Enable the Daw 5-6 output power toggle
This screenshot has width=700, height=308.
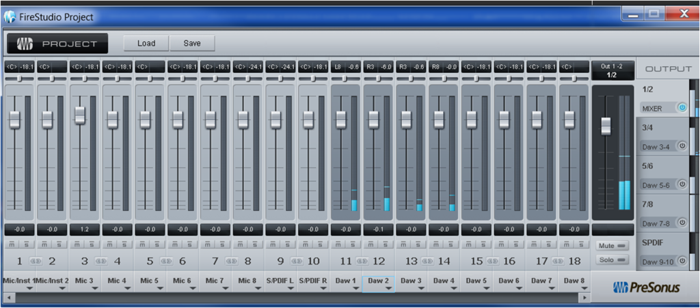coord(682,184)
